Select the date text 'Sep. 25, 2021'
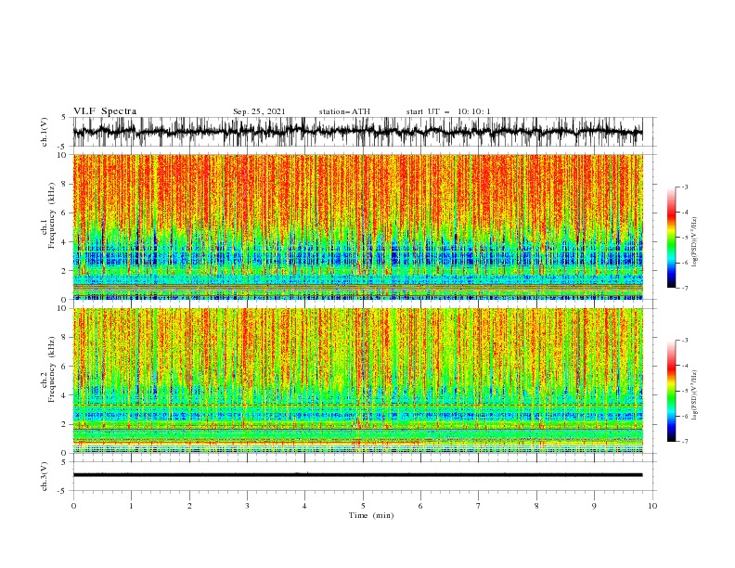Image resolution: width=735 pixels, height=568 pixels. (x=259, y=111)
